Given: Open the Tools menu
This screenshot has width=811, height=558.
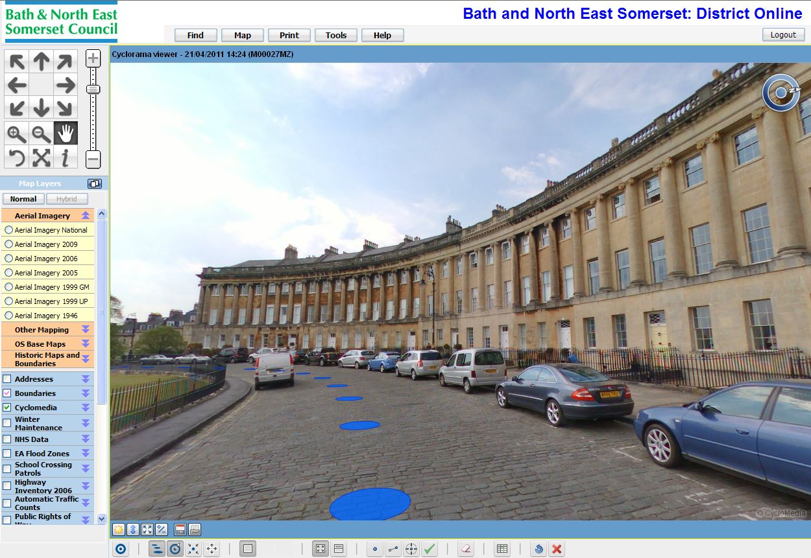Looking at the screenshot, I should [335, 35].
